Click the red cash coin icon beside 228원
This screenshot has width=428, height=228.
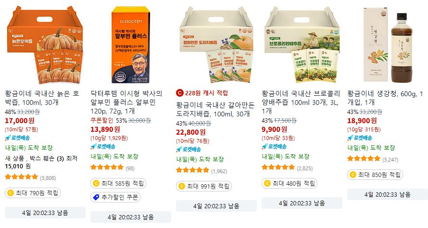(x=179, y=93)
